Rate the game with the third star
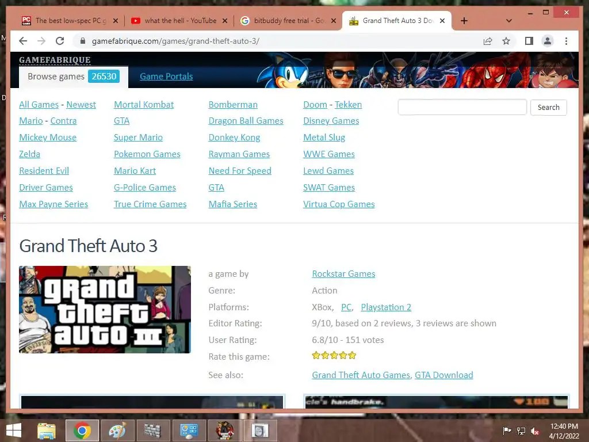589x442 pixels. [334, 355]
